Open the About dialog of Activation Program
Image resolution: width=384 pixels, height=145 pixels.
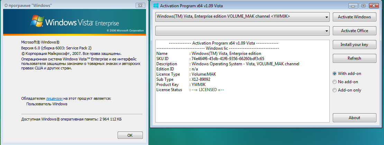(x=354, y=118)
